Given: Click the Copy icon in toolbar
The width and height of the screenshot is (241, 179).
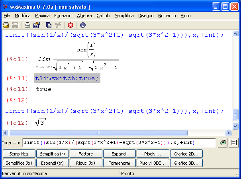Looking at the screenshot, I should (49, 25).
